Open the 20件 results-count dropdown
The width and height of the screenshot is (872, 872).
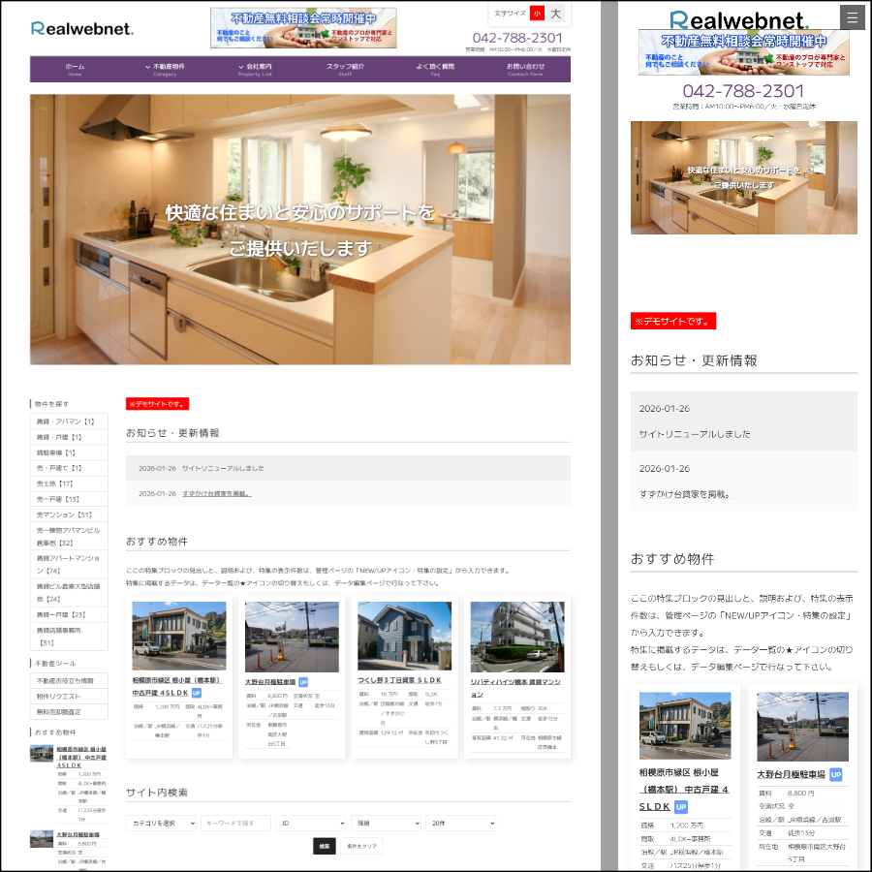click(x=460, y=823)
